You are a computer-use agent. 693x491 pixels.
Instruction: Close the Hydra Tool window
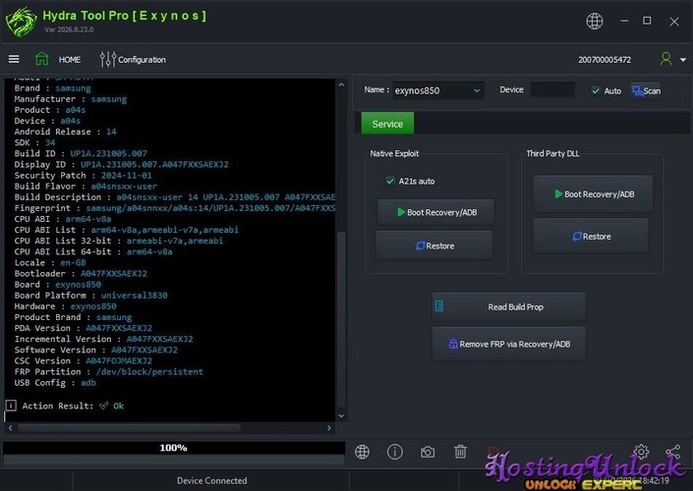click(x=674, y=21)
